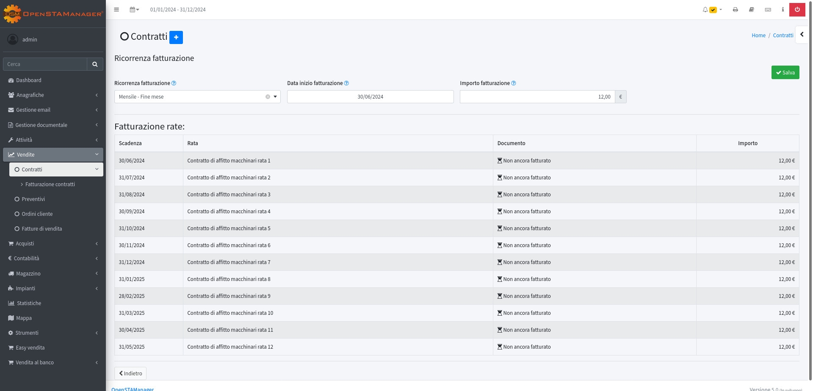813x391 pixels.
Task: Click the hamburger menu toggle icon
Action: click(x=116, y=10)
